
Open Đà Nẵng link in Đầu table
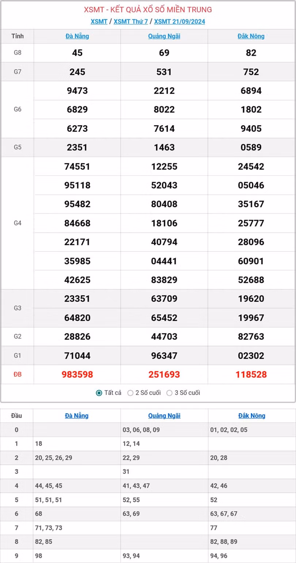pos(77,415)
